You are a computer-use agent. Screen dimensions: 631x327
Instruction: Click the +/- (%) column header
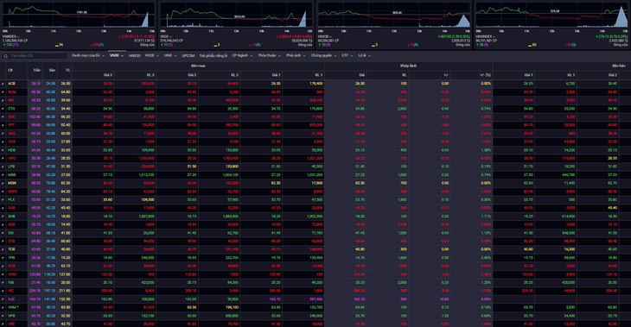point(485,75)
